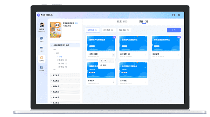Click three-dot menu of bottom-left 古诗鉴赏 card
This screenshot has height=117, width=210.
pyautogui.click(x=113, y=82)
